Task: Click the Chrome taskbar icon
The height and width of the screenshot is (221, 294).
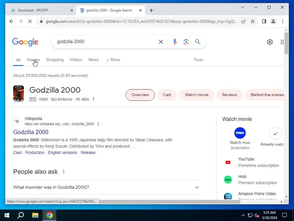Action: [x=49, y=215]
